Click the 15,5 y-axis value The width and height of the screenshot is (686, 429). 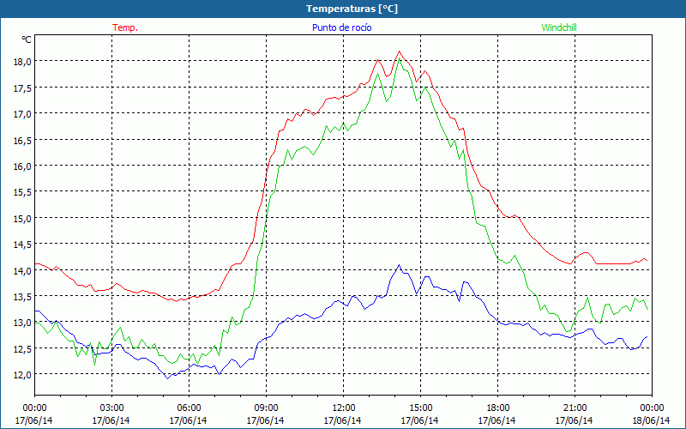click(x=22, y=192)
